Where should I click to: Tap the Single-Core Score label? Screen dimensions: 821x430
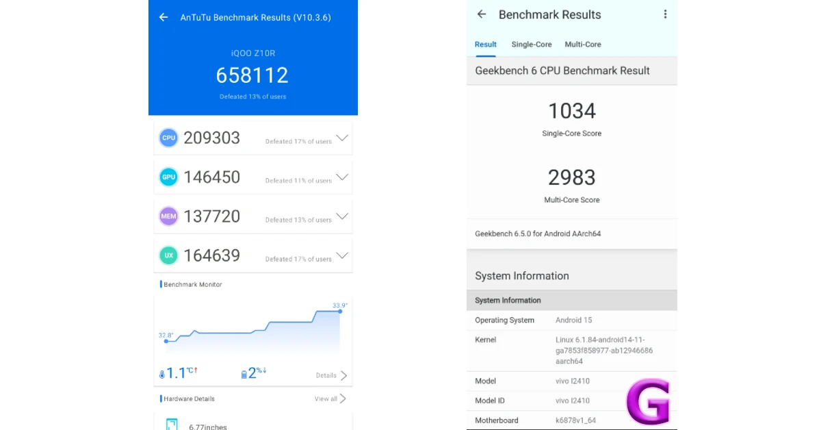572,134
